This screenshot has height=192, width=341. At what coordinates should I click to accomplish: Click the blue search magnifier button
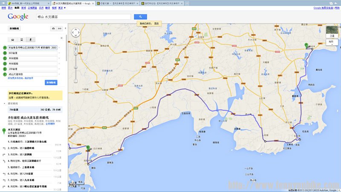pyautogui.click(x=140, y=17)
